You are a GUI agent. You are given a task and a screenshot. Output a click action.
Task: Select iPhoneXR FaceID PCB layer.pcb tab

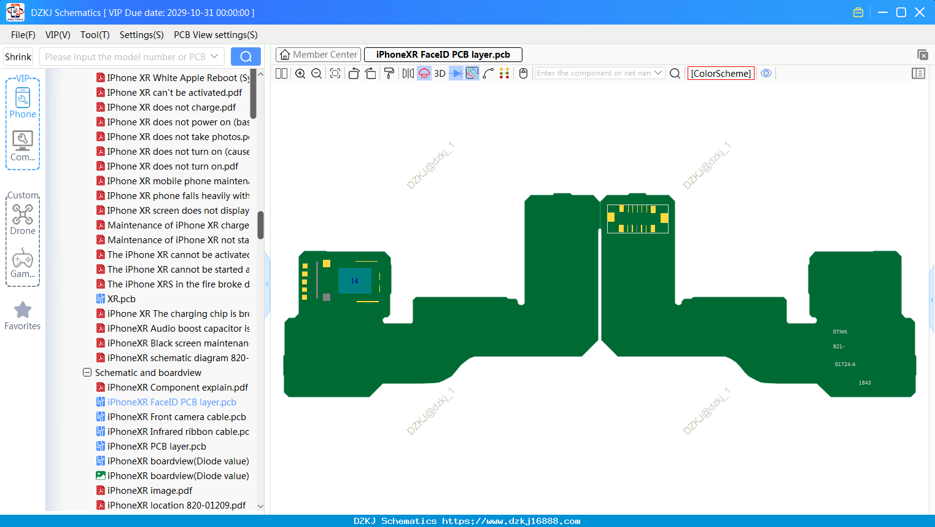[x=443, y=55]
